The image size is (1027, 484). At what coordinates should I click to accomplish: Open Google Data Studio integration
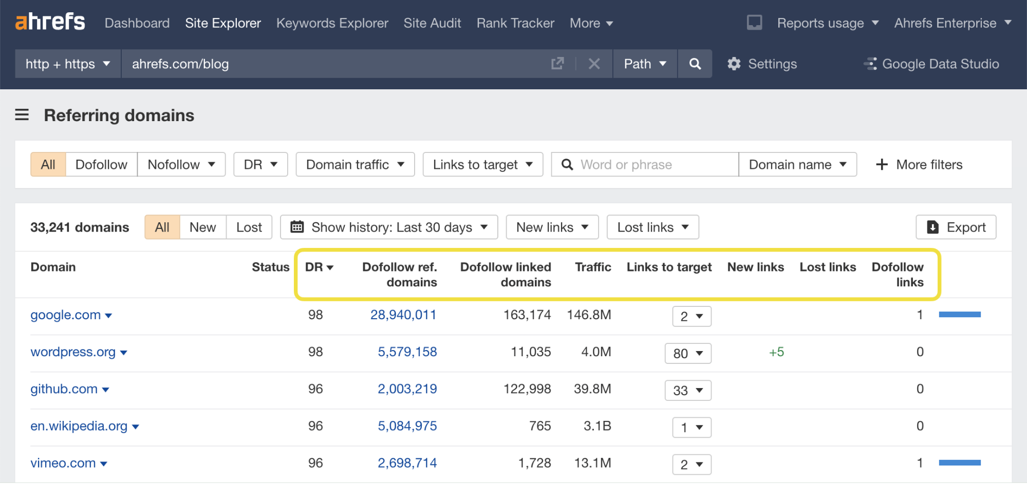(x=932, y=64)
